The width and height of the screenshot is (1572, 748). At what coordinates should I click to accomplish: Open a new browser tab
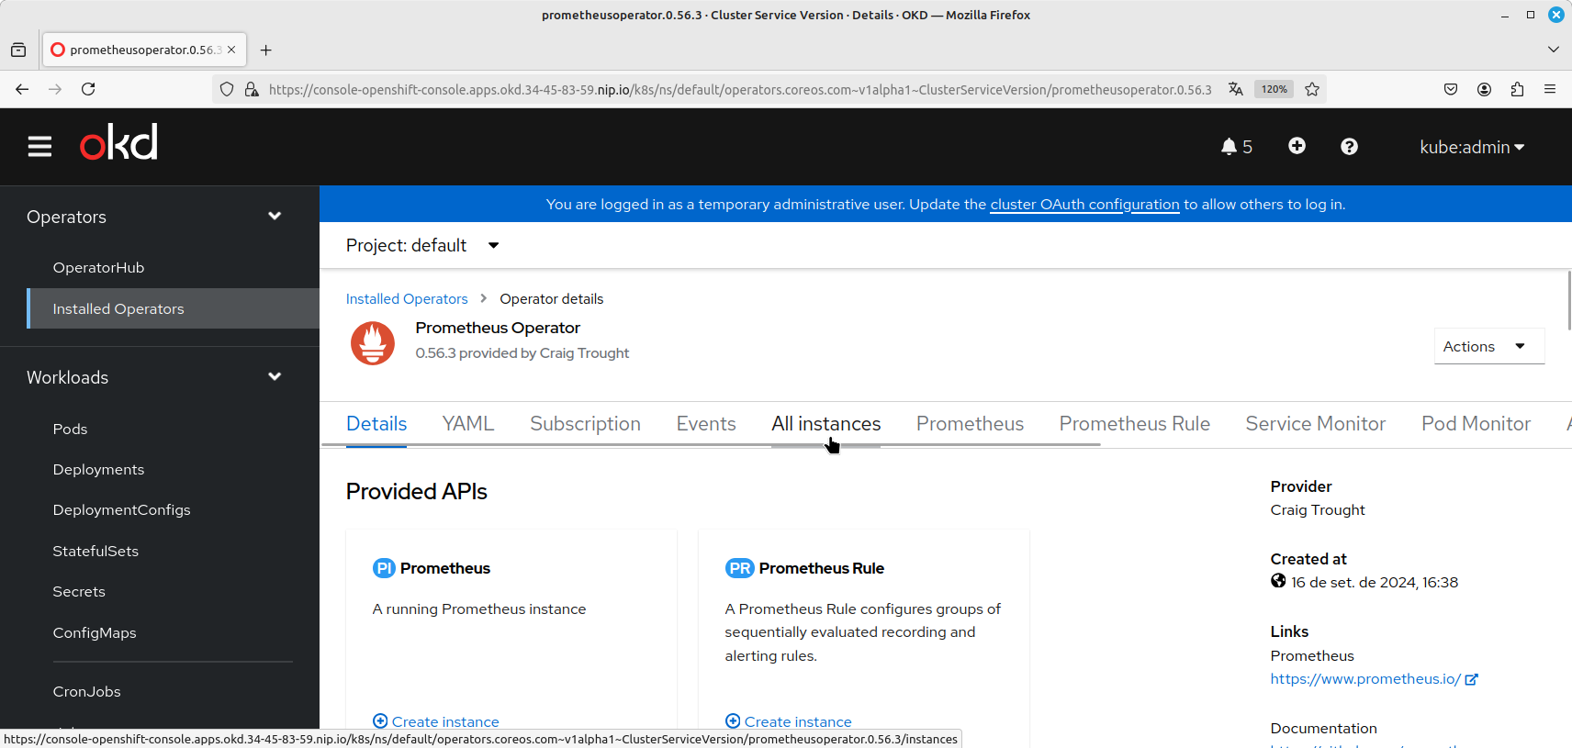[x=265, y=50]
